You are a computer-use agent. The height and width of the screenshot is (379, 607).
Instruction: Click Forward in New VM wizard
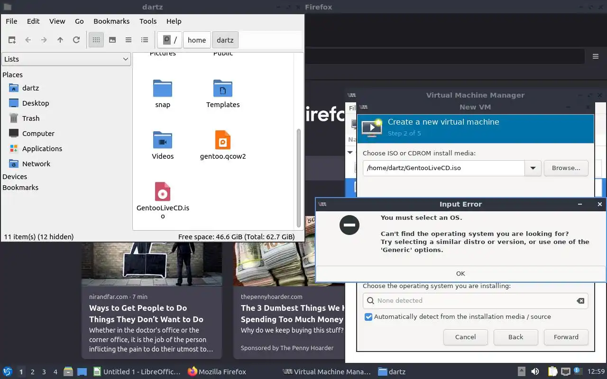566,337
